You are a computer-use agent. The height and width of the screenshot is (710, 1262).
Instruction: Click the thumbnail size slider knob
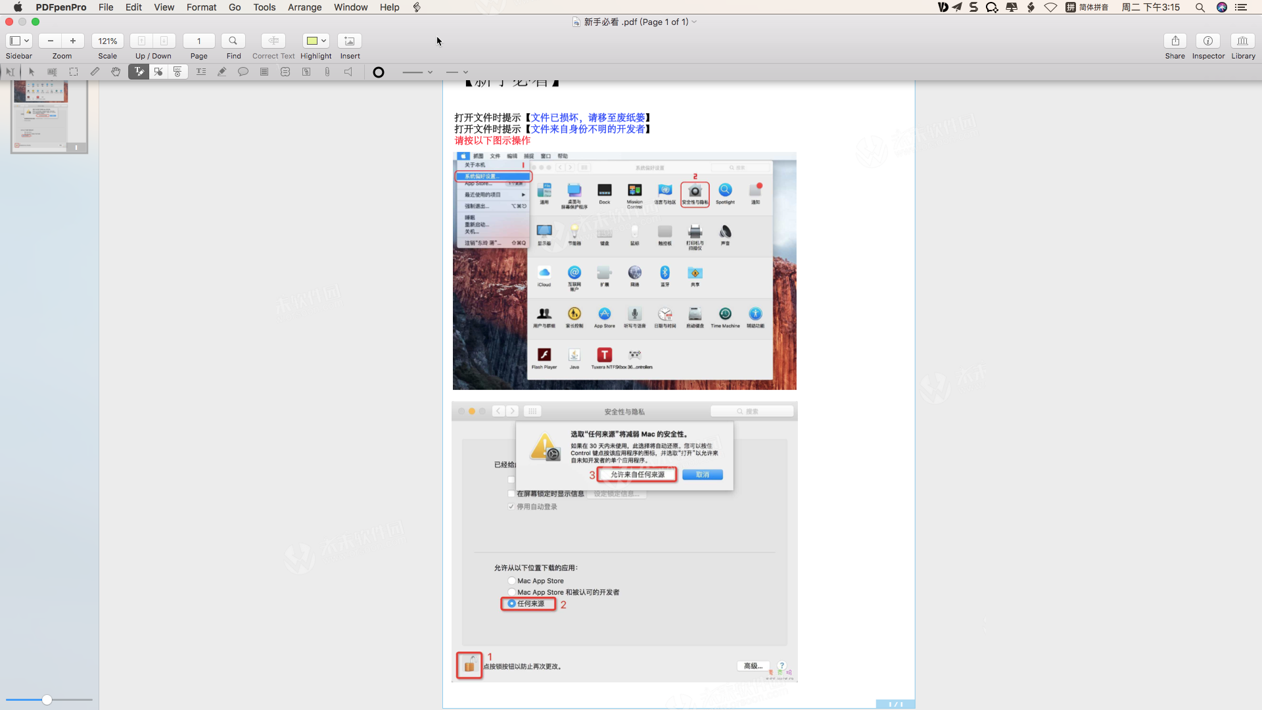47,699
